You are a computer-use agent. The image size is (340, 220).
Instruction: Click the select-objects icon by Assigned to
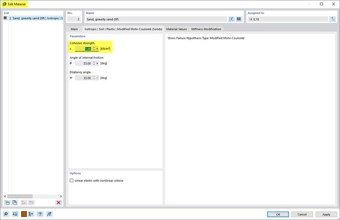tap(333, 19)
